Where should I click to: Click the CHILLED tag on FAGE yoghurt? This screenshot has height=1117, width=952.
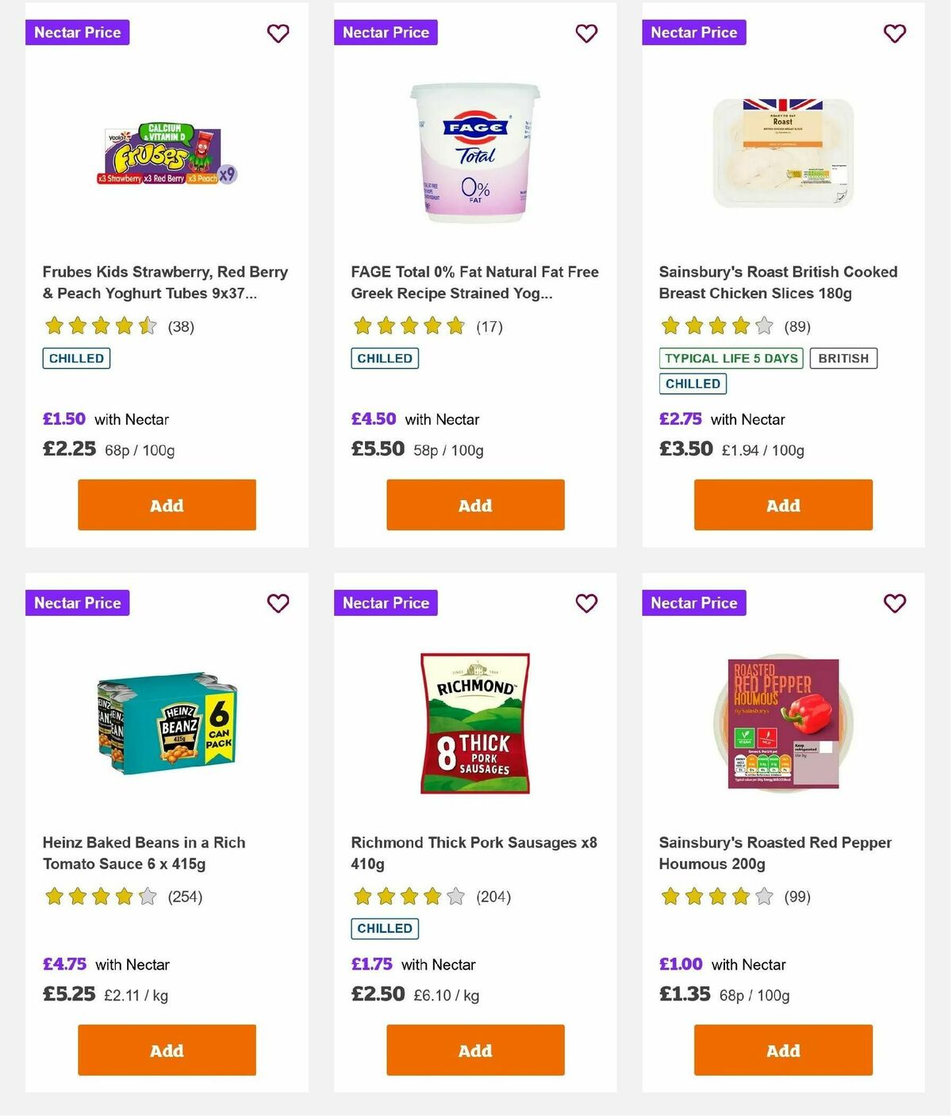pos(385,358)
